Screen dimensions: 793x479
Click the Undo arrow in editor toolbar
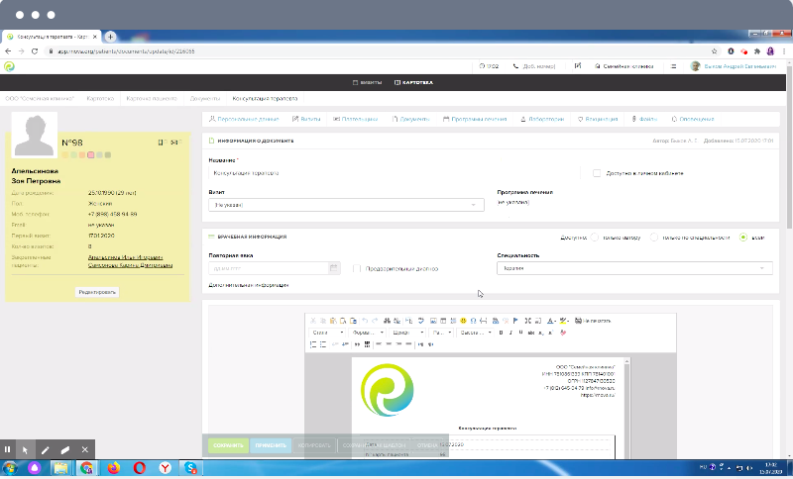(365, 321)
